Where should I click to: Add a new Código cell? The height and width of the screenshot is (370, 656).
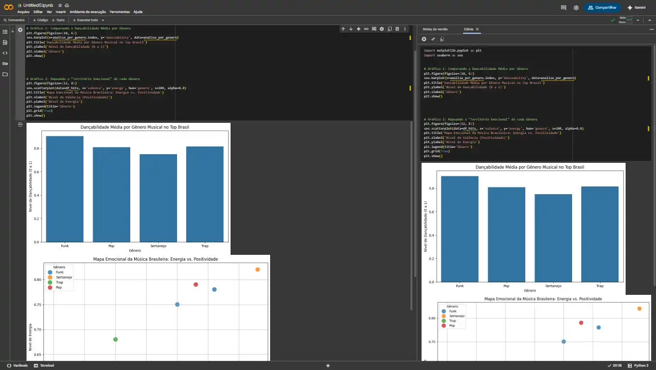tap(41, 20)
